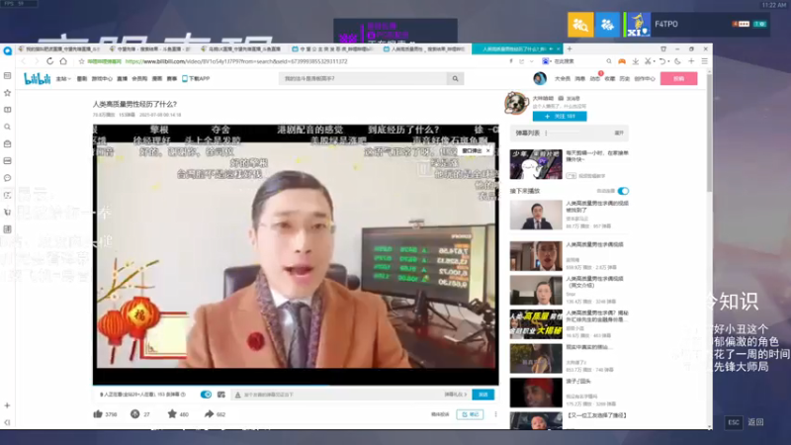The height and width of the screenshot is (445, 791).
Task: Open the 下载APP menu item
Action: (x=196, y=79)
